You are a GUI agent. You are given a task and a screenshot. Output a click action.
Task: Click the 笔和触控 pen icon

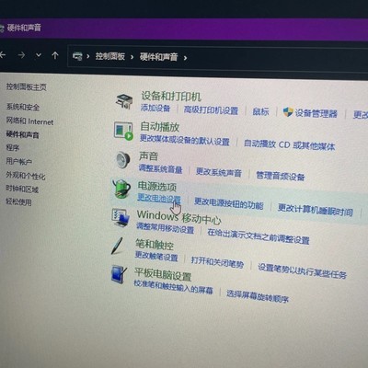pos(117,246)
